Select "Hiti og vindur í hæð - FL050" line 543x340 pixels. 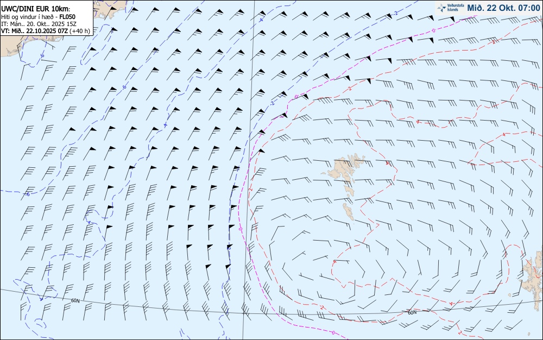pyautogui.click(x=38, y=17)
